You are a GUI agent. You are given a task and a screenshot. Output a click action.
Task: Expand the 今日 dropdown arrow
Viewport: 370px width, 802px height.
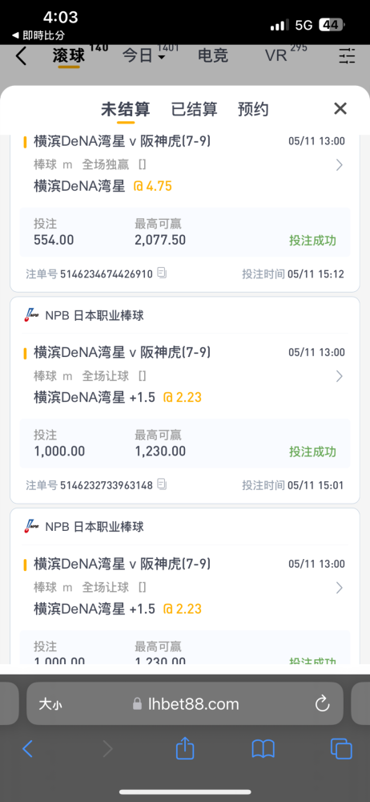click(x=162, y=57)
